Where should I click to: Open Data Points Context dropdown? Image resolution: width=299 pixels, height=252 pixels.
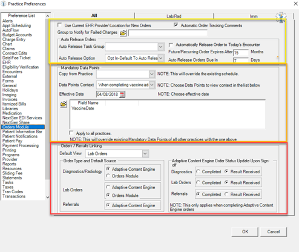pyautogui.click(x=152, y=85)
